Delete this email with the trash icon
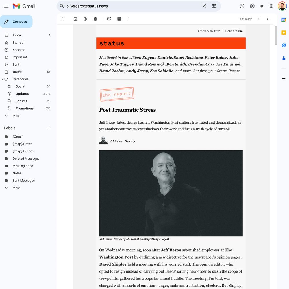Screen dimensions: 289x289 point(95,19)
